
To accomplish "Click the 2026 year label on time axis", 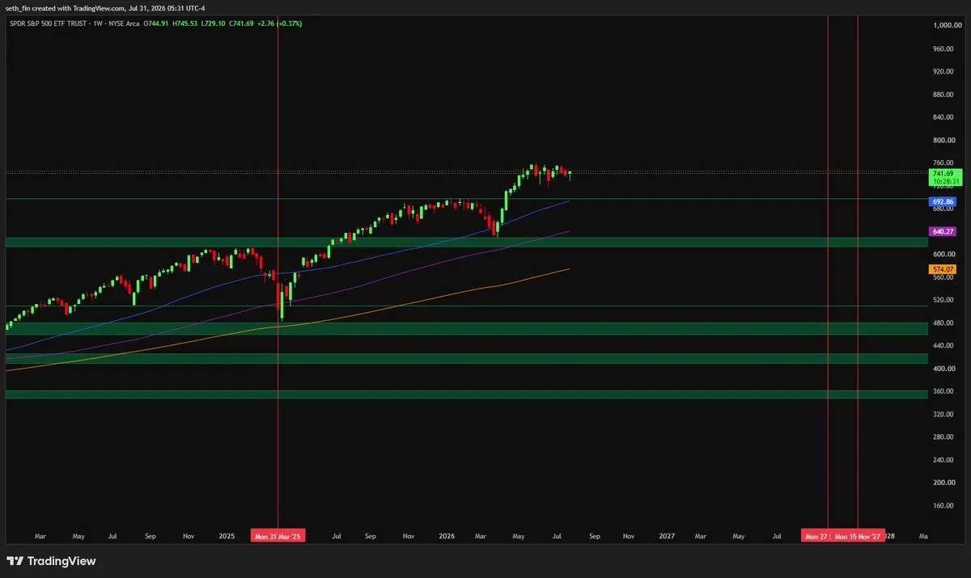I will pyautogui.click(x=447, y=535).
